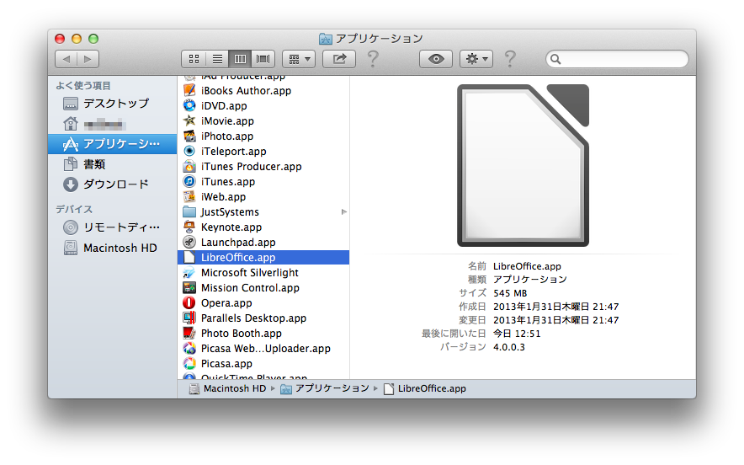
Task: Click the iDVD.app icon
Action: 189,105
